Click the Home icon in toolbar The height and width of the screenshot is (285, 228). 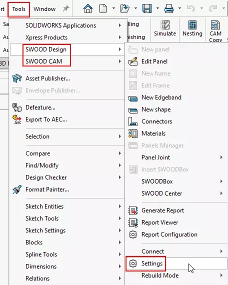[x=88, y=8]
